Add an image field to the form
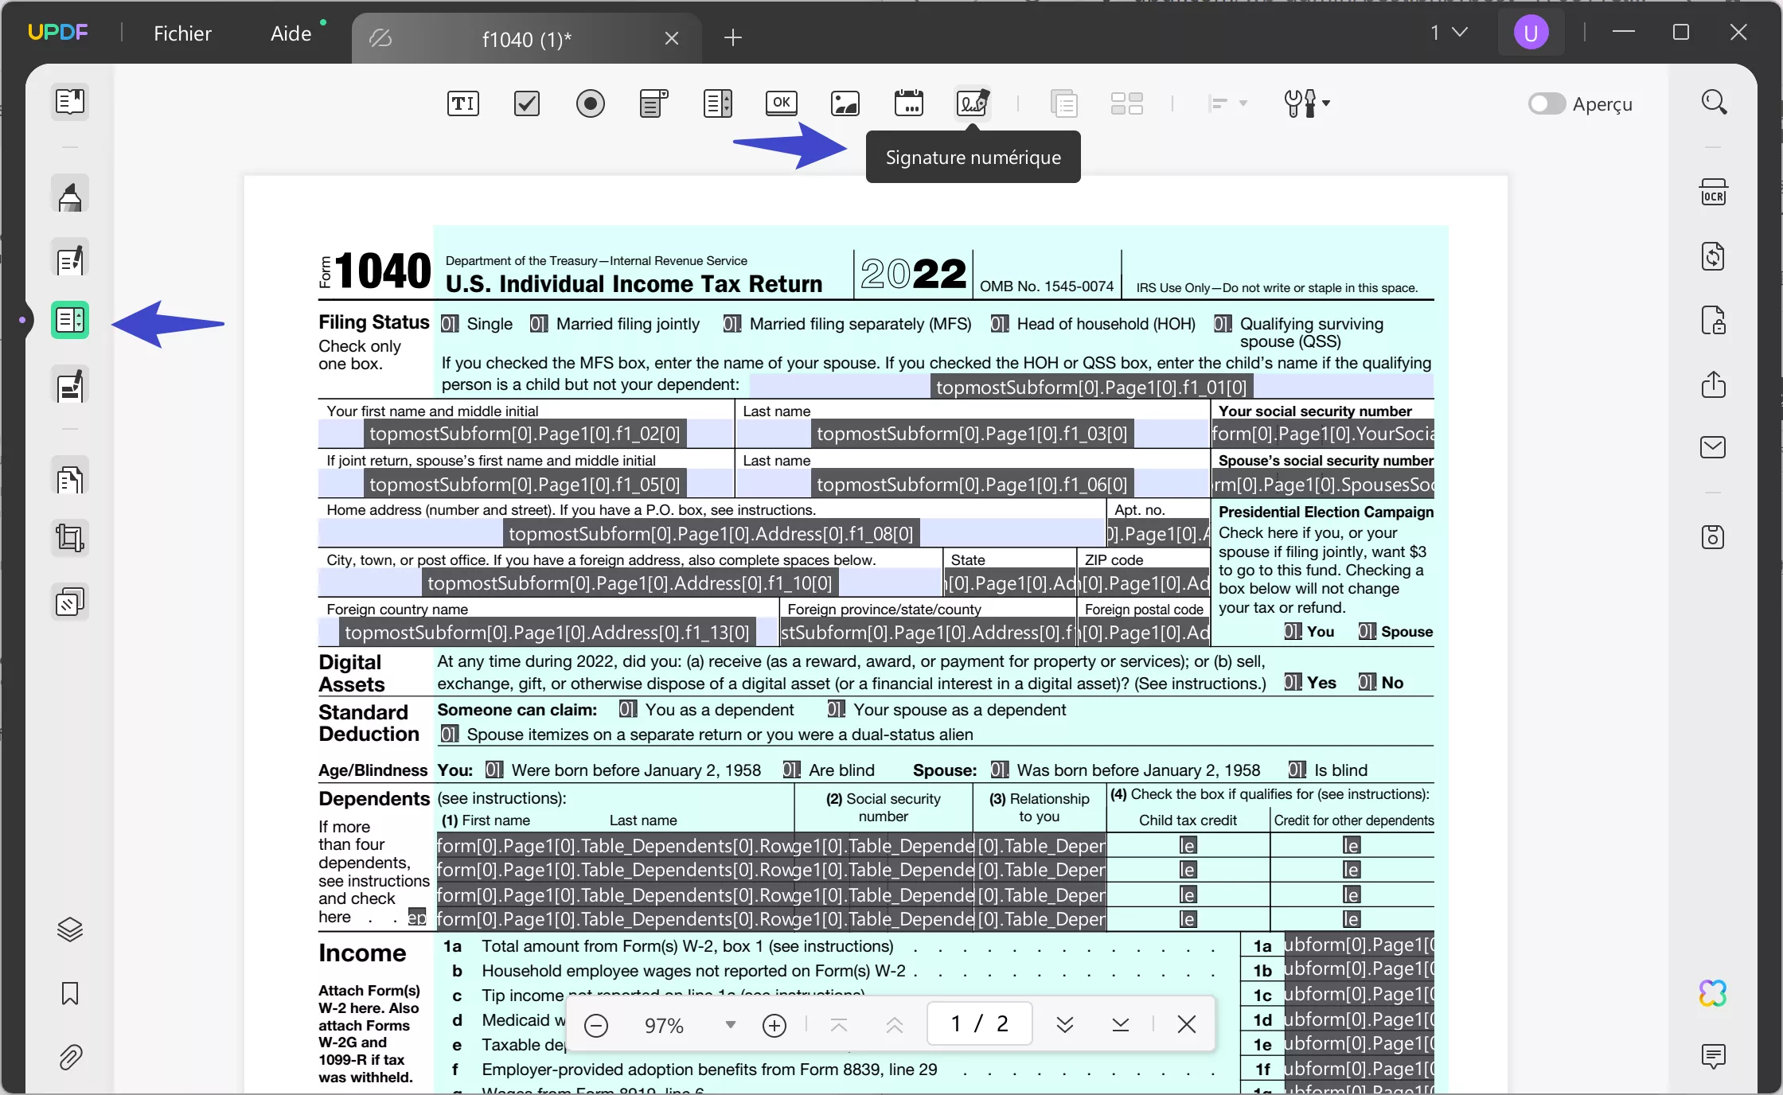This screenshot has width=1783, height=1095. pos(845,103)
